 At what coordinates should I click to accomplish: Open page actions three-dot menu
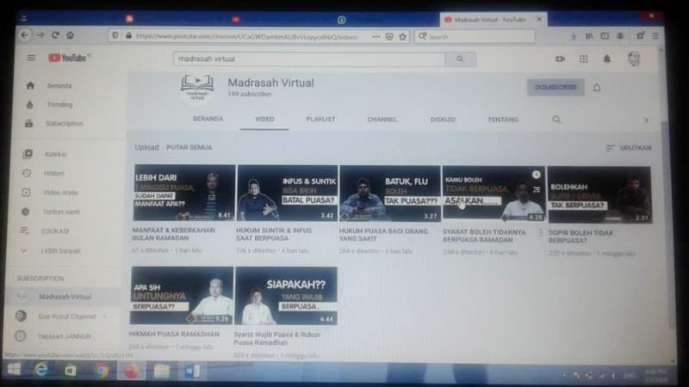pos(376,37)
